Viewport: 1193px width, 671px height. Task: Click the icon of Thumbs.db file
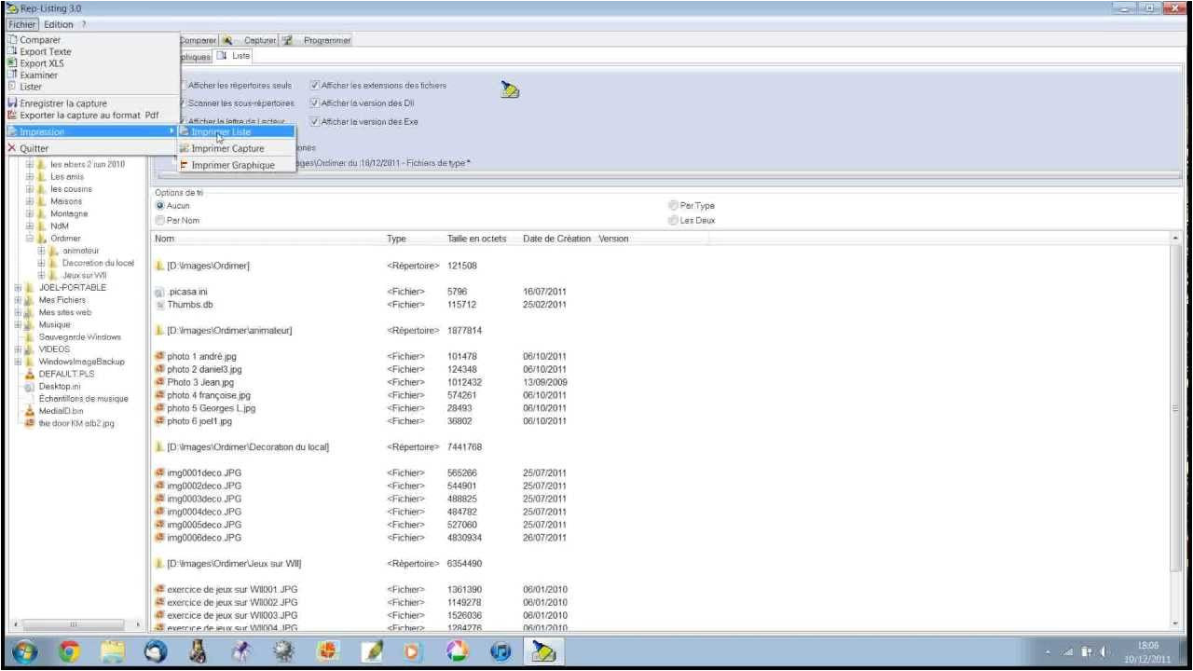[x=160, y=305]
